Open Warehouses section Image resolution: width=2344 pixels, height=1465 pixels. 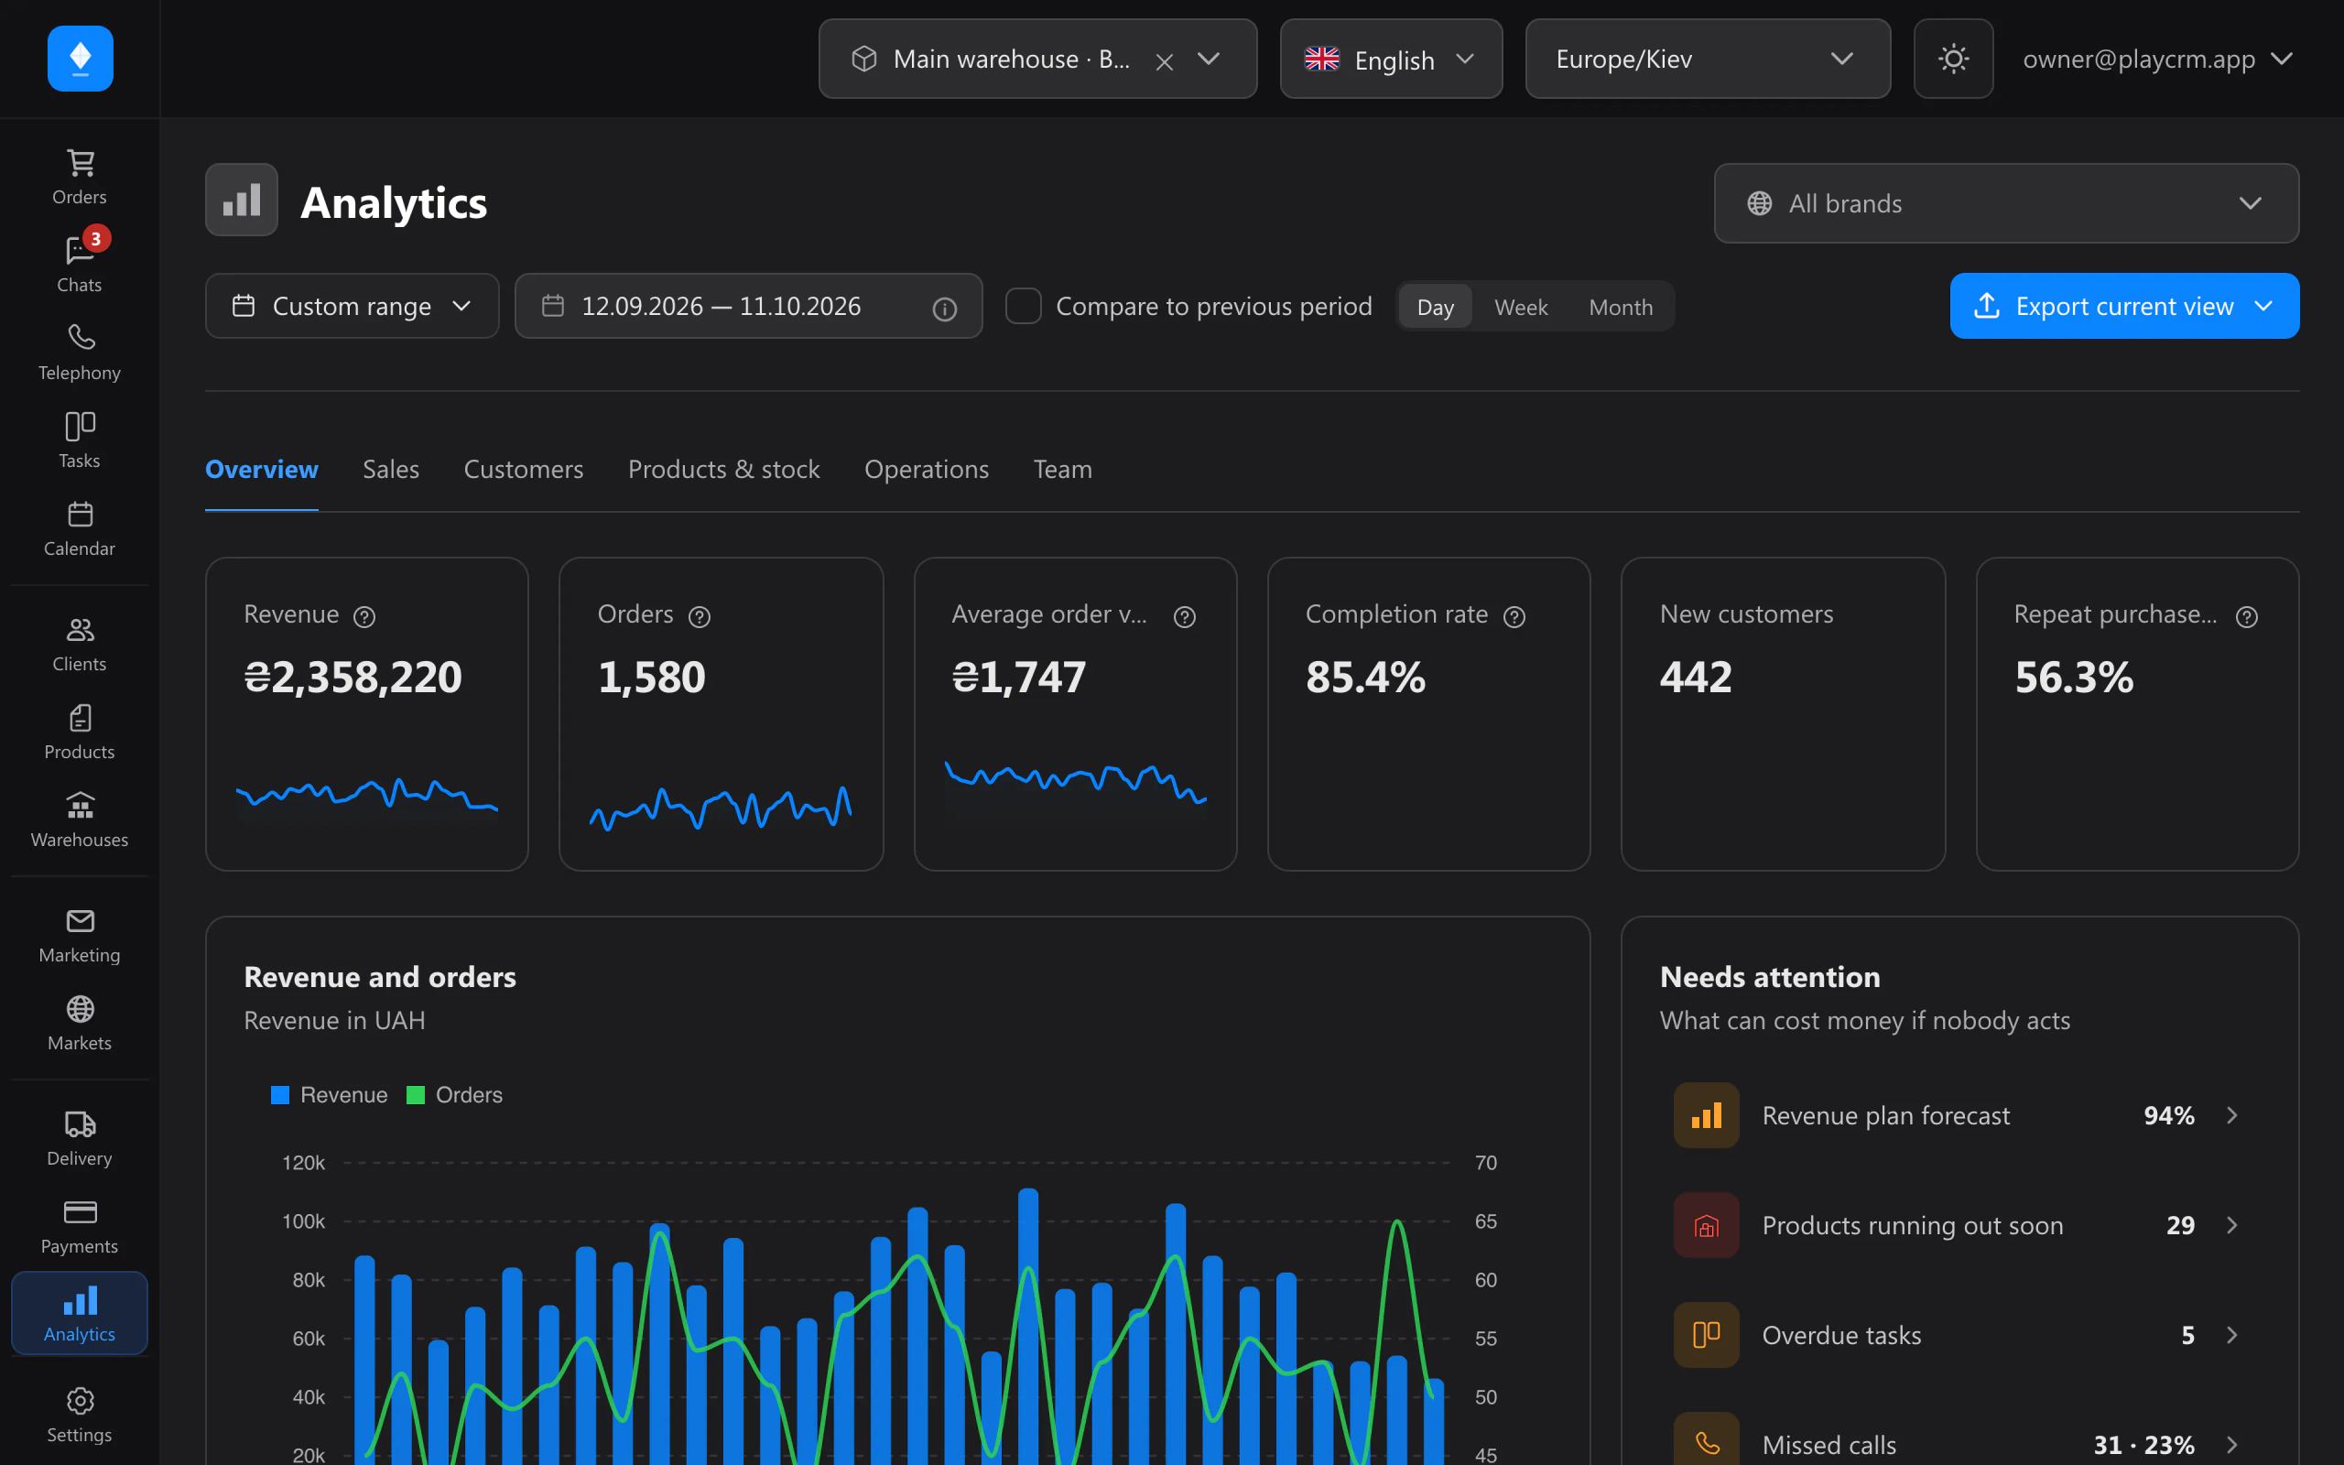tap(80, 820)
